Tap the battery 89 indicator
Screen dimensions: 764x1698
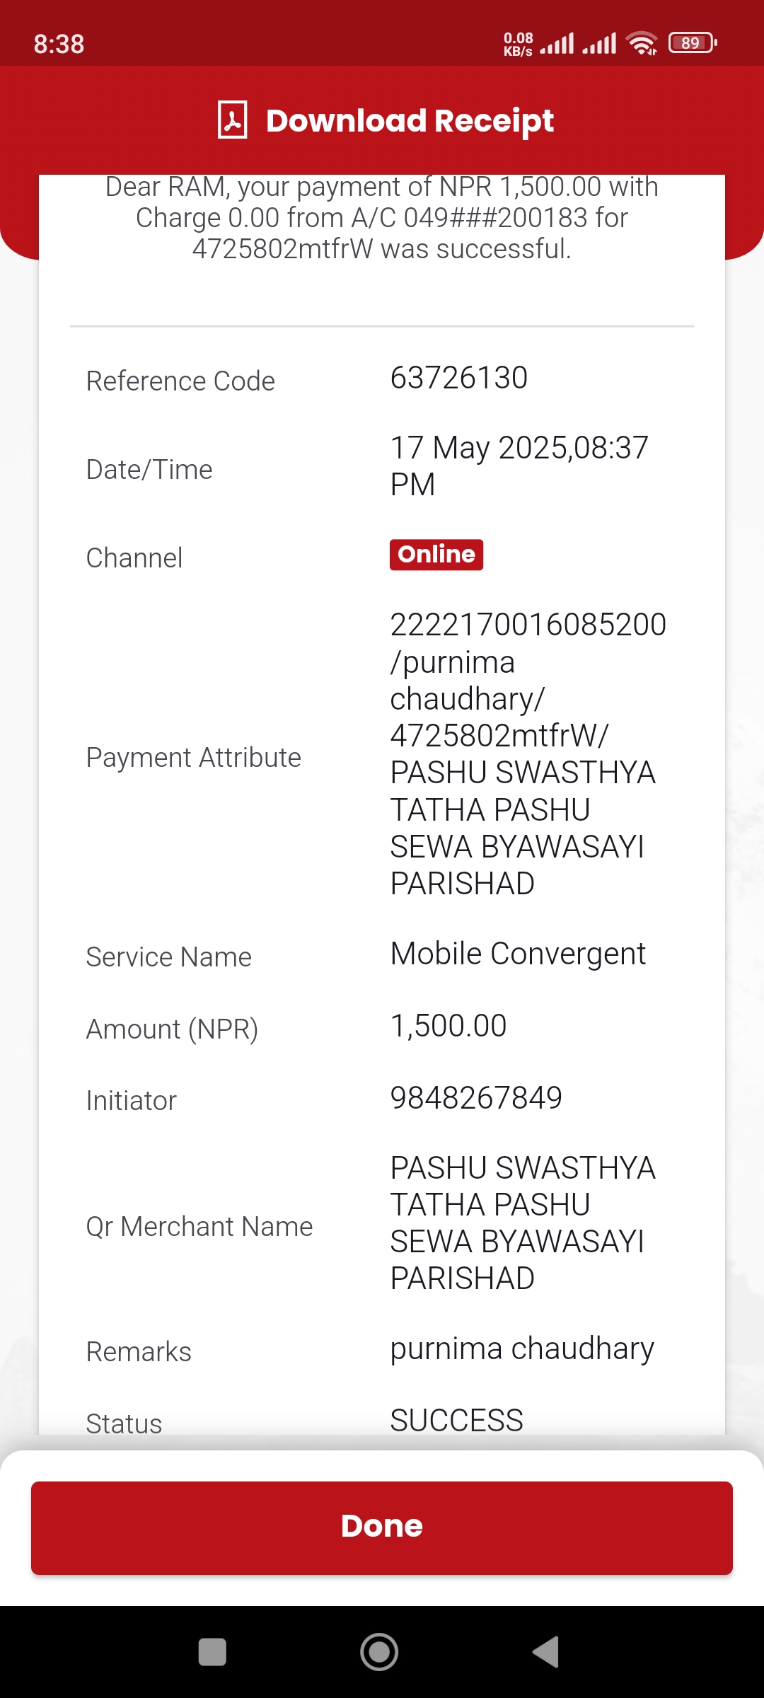click(x=693, y=43)
